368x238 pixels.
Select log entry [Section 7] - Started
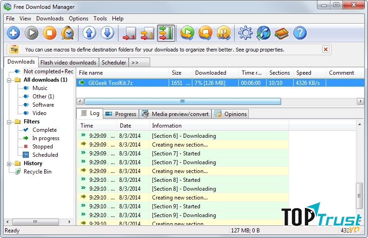[183, 154]
